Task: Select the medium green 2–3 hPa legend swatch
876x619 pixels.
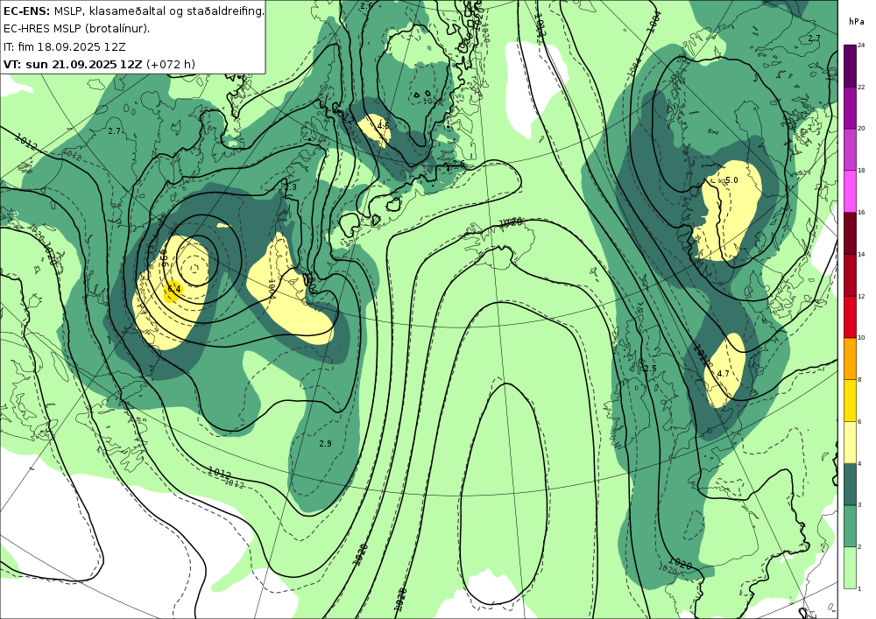Action: click(x=850, y=526)
